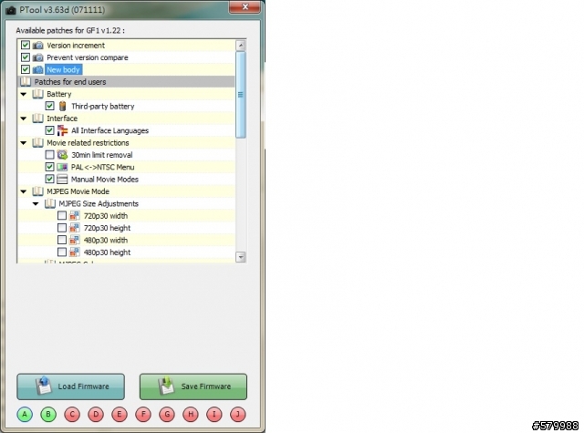This screenshot has height=433, width=584.
Task: Collapse the Battery category arrow
Action: tap(24, 95)
